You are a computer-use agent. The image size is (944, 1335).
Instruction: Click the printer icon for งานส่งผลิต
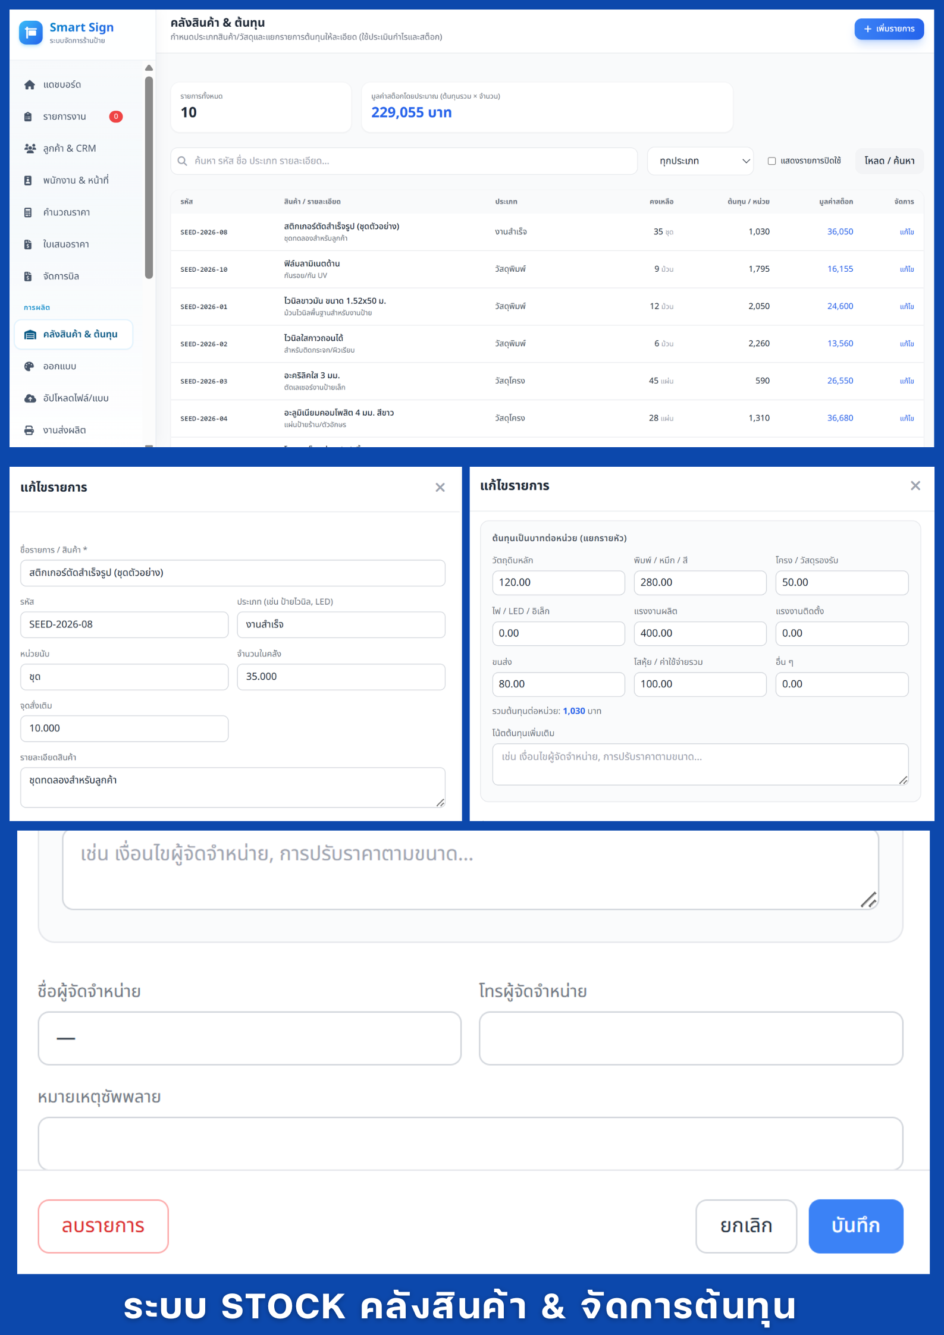29,431
